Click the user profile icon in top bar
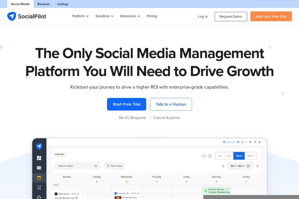The width and height of the screenshot is (299, 199). coord(259,142)
